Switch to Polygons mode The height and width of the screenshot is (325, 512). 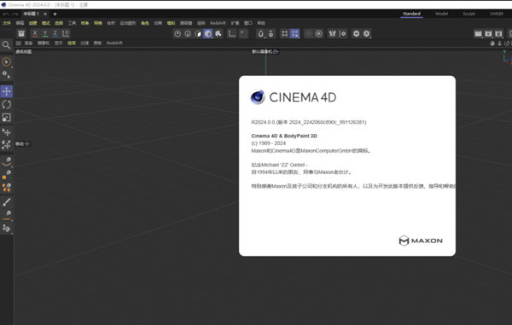coord(198,33)
